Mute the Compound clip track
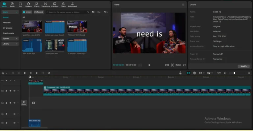 [x=14, y=91]
